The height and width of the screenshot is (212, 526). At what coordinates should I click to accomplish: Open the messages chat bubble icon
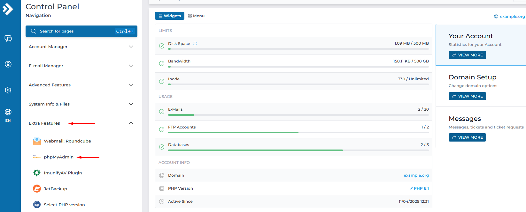(x=8, y=39)
